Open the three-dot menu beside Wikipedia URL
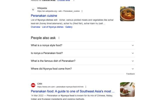 (x=82, y=11)
